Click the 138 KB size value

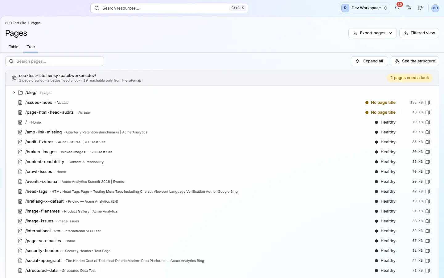tap(416, 103)
